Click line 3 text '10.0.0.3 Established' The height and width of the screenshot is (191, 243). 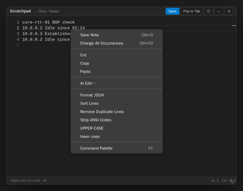46,34
